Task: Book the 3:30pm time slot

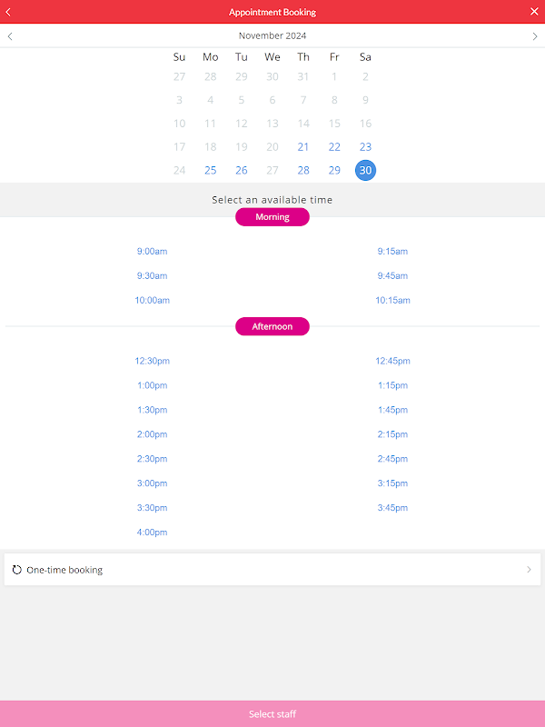Action: tap(152, 508)
